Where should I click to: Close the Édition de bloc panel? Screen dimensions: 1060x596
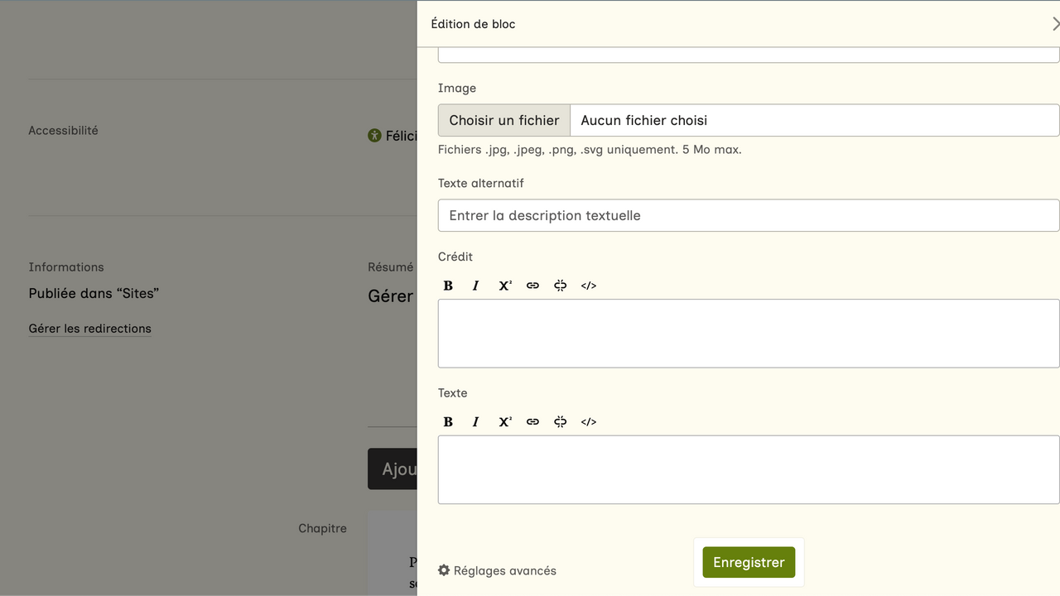click(1055, 24)
